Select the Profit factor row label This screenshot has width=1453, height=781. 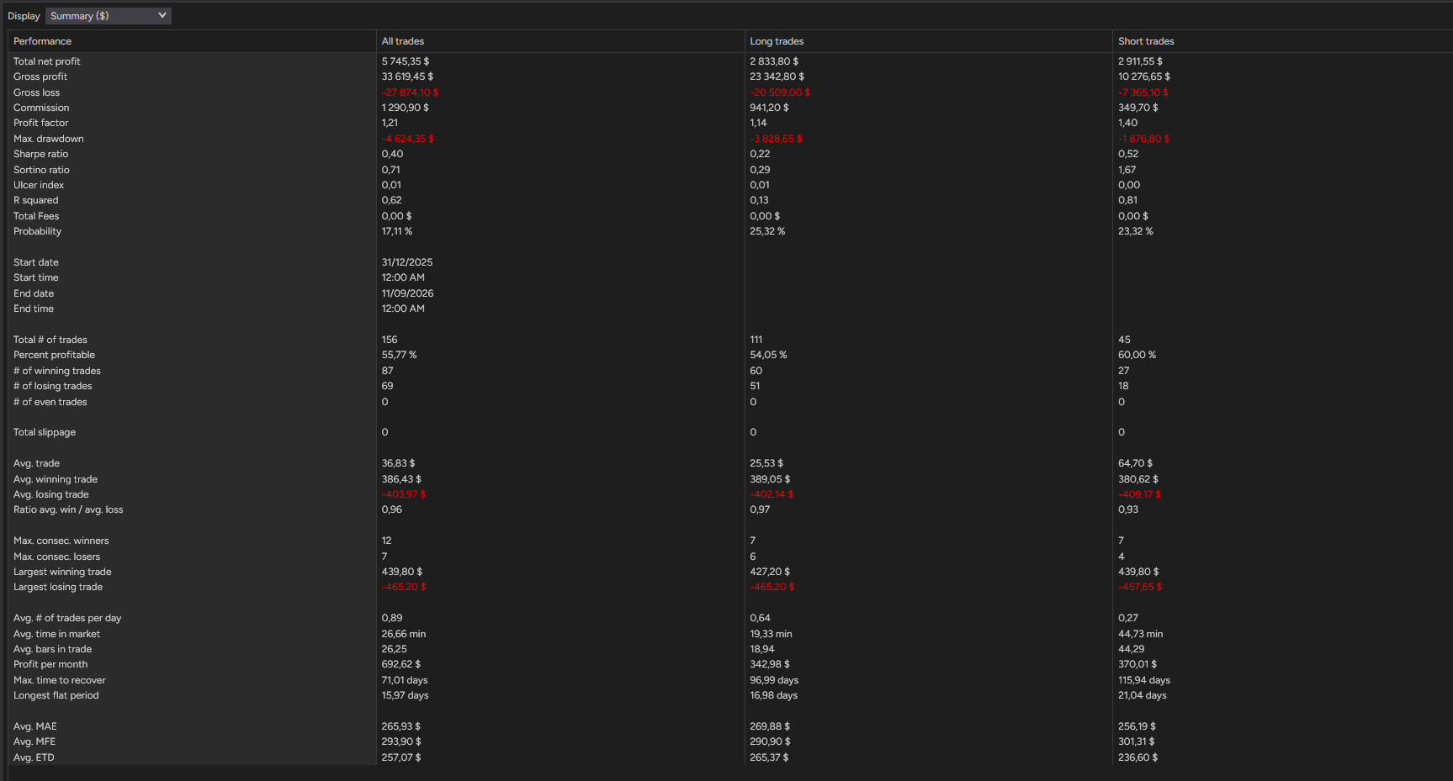pos(41,123)
